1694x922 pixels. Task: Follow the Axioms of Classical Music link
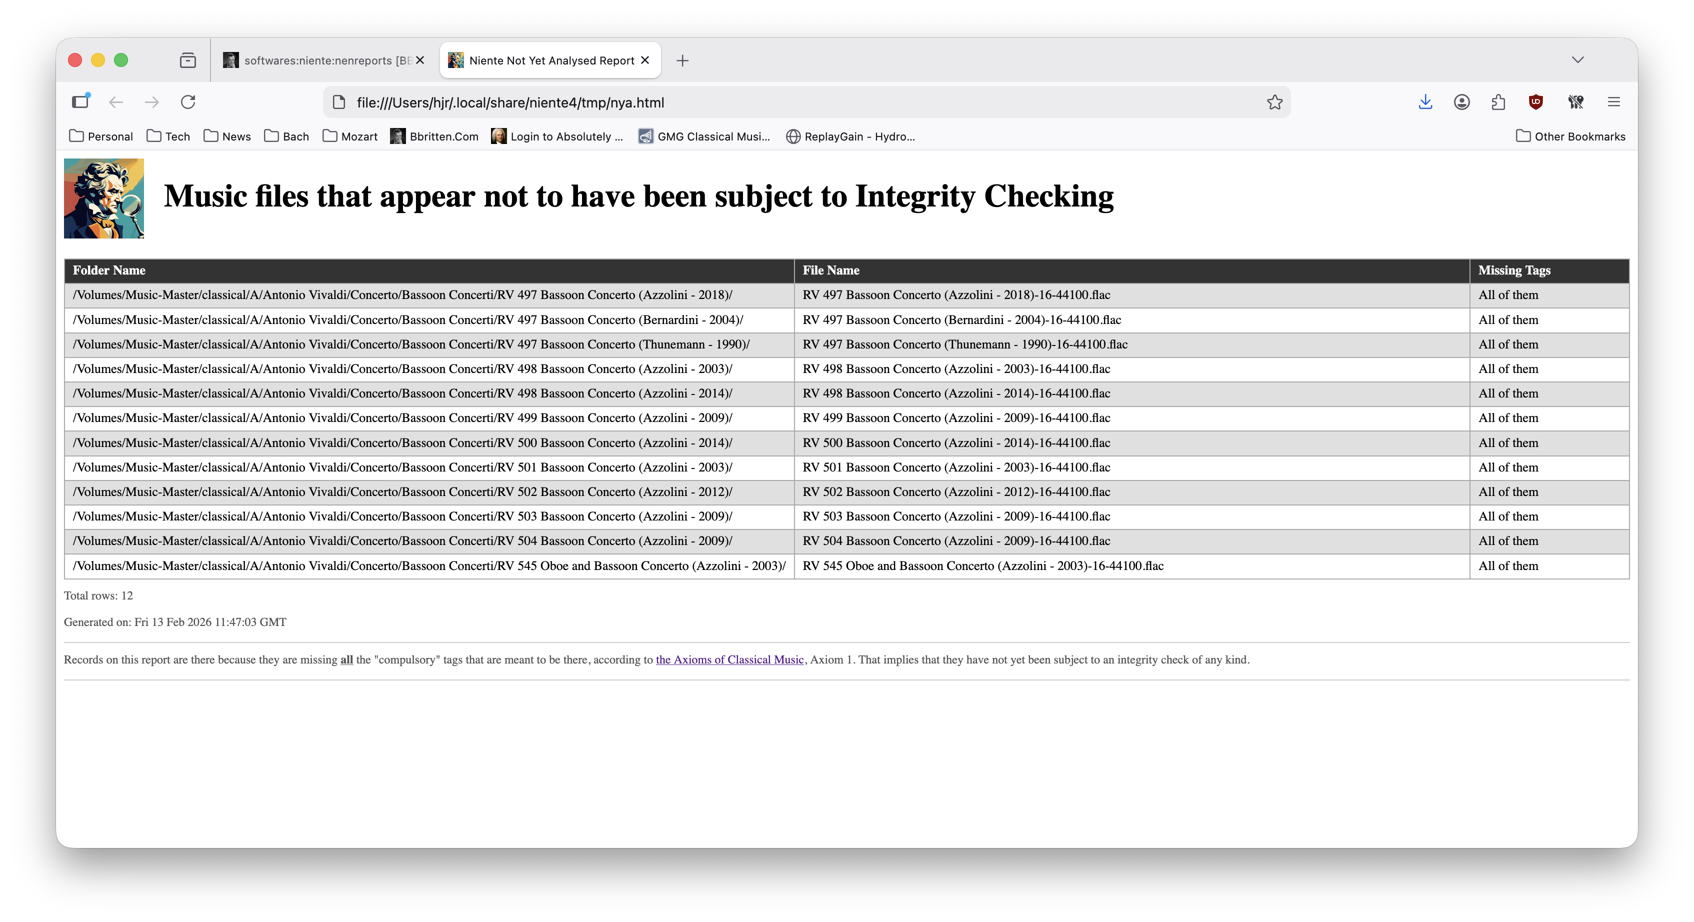[x=729, y=659]
